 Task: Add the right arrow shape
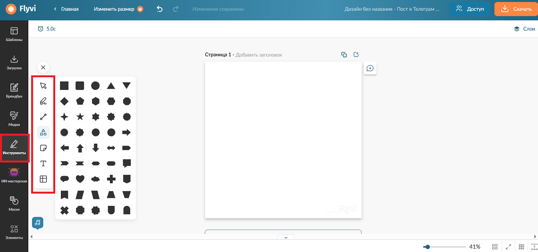click(126, 132)
